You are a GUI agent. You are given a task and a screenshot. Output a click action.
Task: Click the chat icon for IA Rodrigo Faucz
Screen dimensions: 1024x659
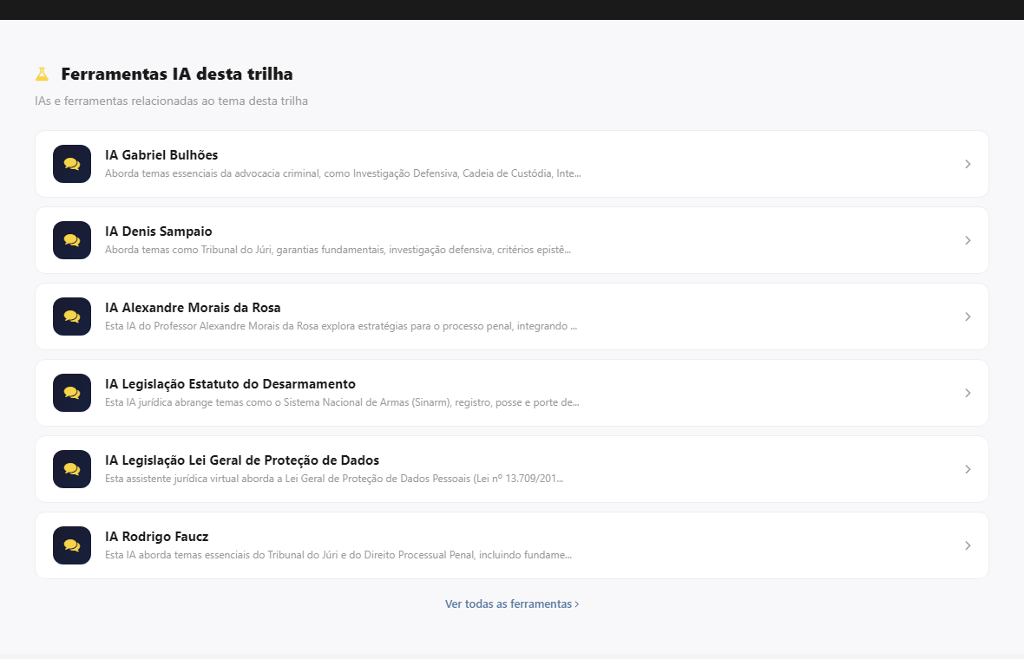point(72,545)
